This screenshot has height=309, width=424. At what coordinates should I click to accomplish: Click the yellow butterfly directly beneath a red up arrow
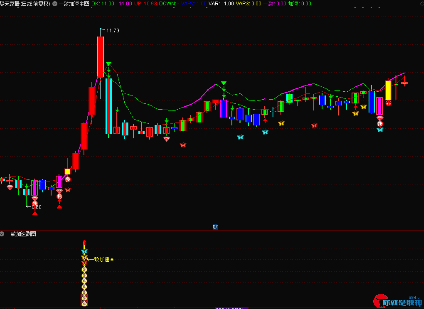[355, 113]
